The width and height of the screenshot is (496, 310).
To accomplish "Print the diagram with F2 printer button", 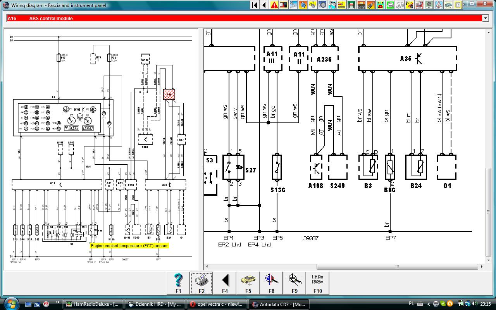I will pyautogui.click(x=201, y=283).
